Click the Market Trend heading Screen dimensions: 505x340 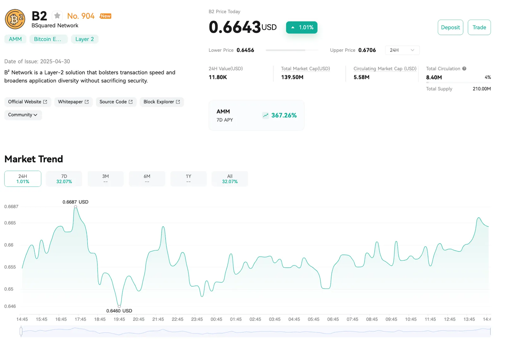click(x=34, y=159)
